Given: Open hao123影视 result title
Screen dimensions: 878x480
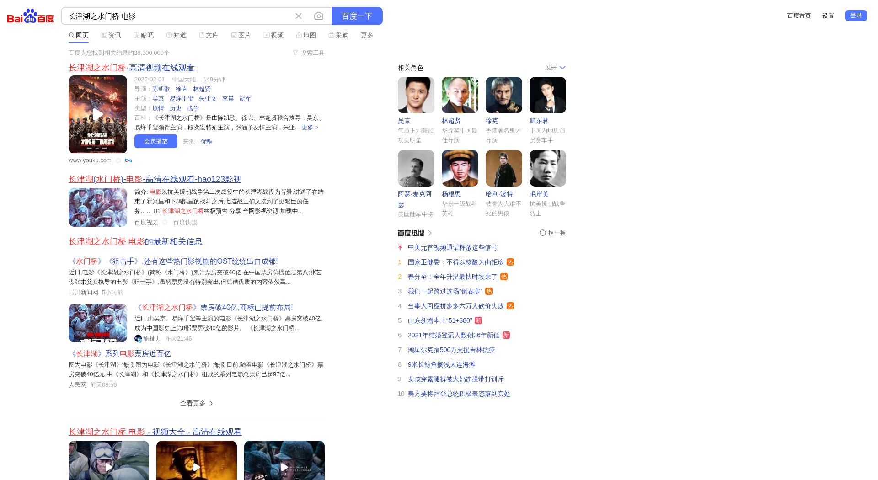Looking at the screenshot, I should click(x=155, y=179).
